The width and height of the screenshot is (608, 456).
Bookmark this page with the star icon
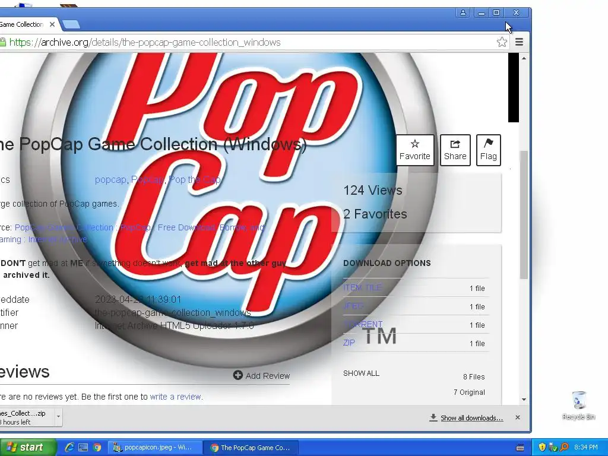tap(502, 42)
